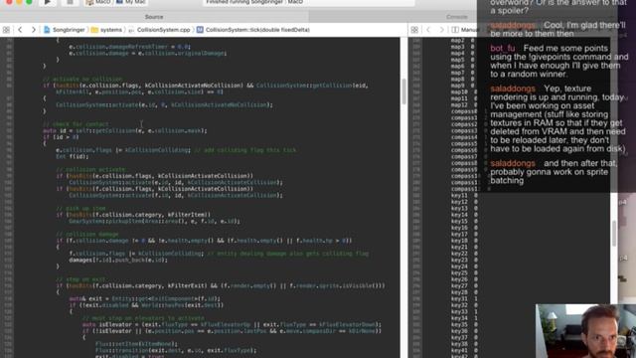Click bot_fu username in chat
Screen dimensions: 636x358
[503, 49]
